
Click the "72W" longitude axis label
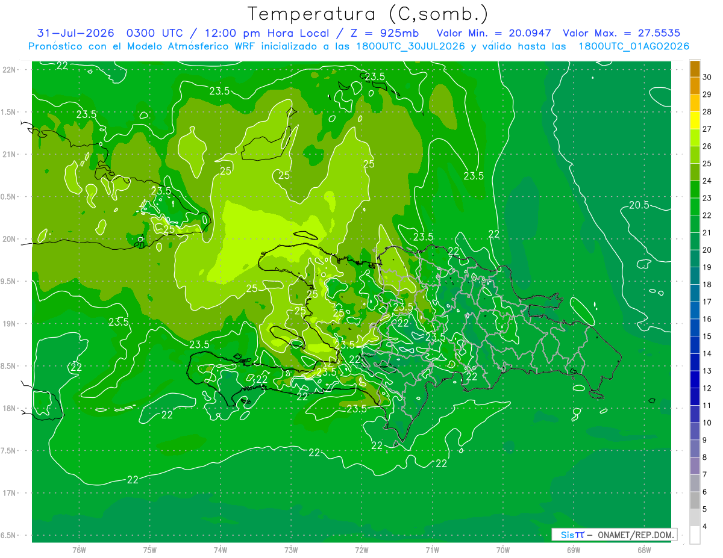(x=361, y=551)
